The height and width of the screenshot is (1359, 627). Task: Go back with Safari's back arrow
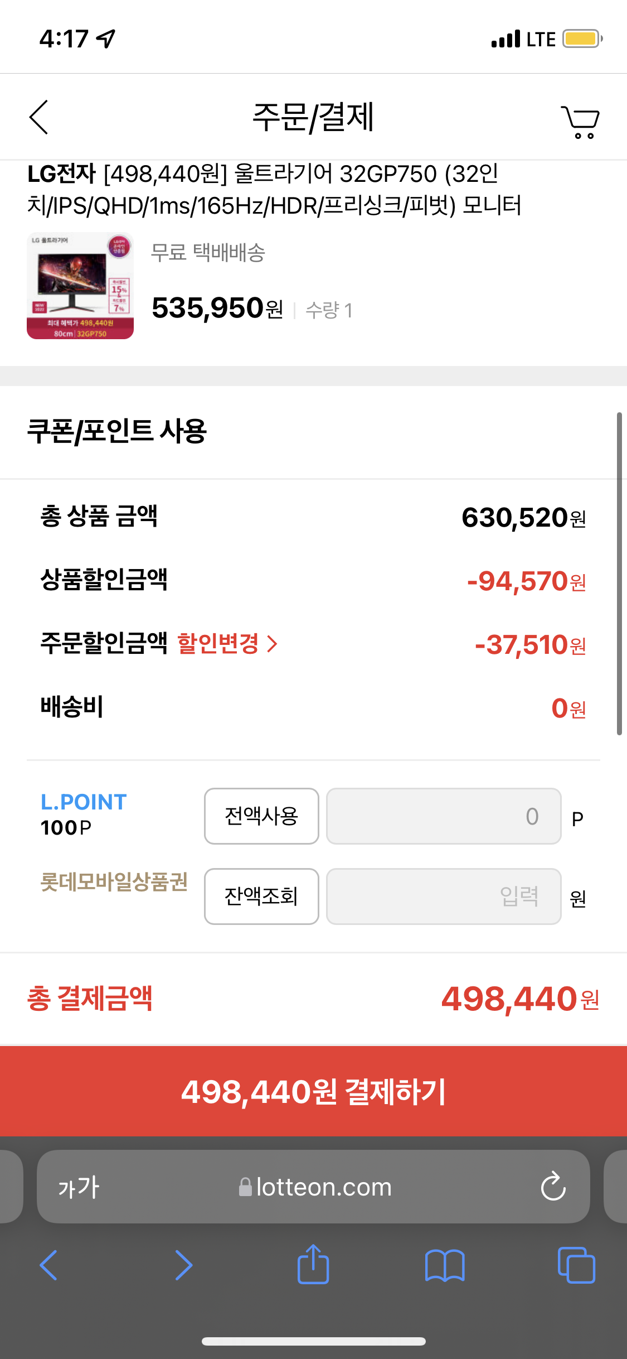click(x=49, y=1265)
